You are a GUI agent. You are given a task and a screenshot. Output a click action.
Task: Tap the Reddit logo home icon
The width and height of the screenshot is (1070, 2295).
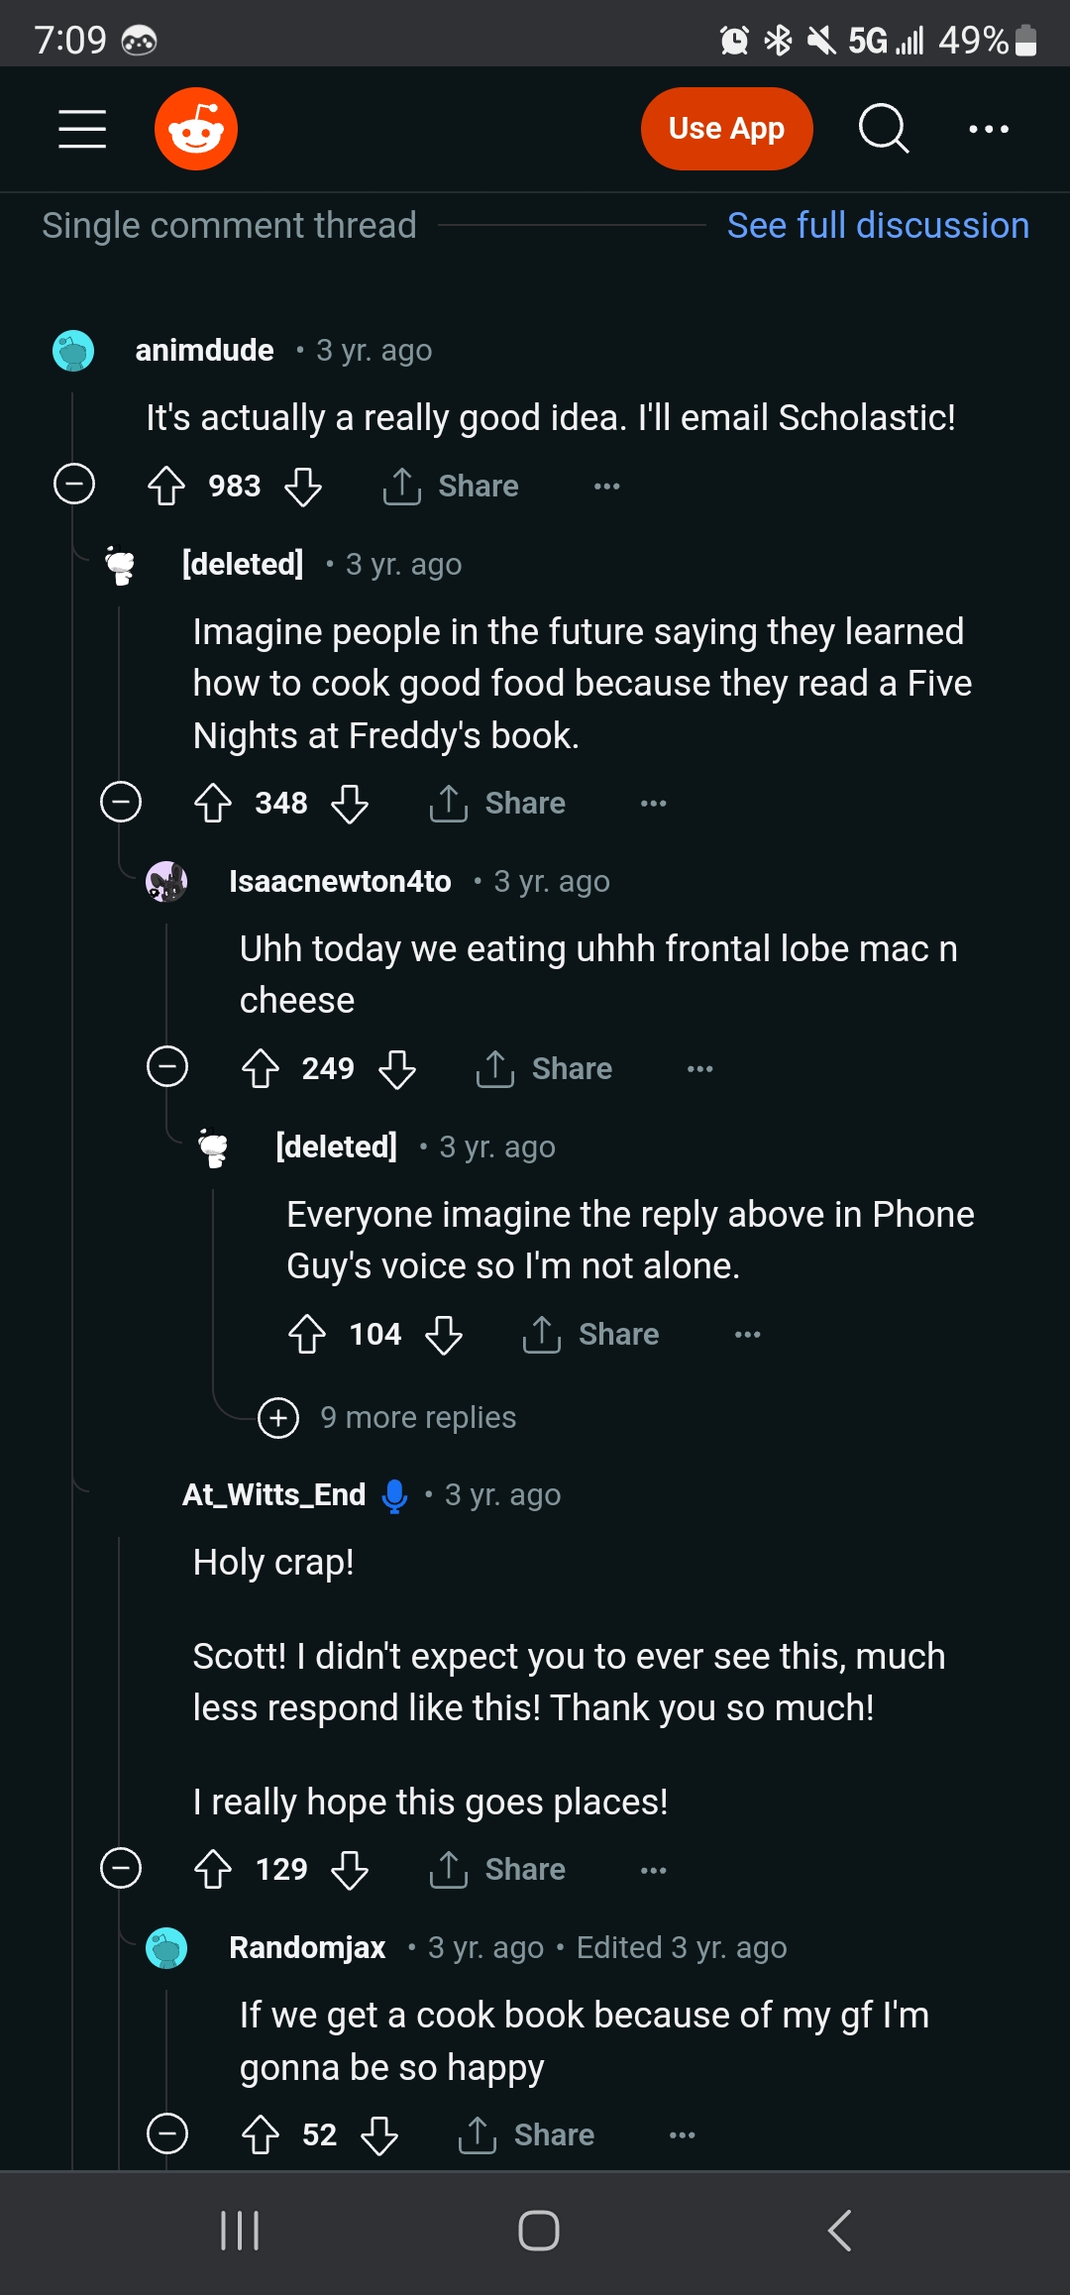tap(196, 129)
